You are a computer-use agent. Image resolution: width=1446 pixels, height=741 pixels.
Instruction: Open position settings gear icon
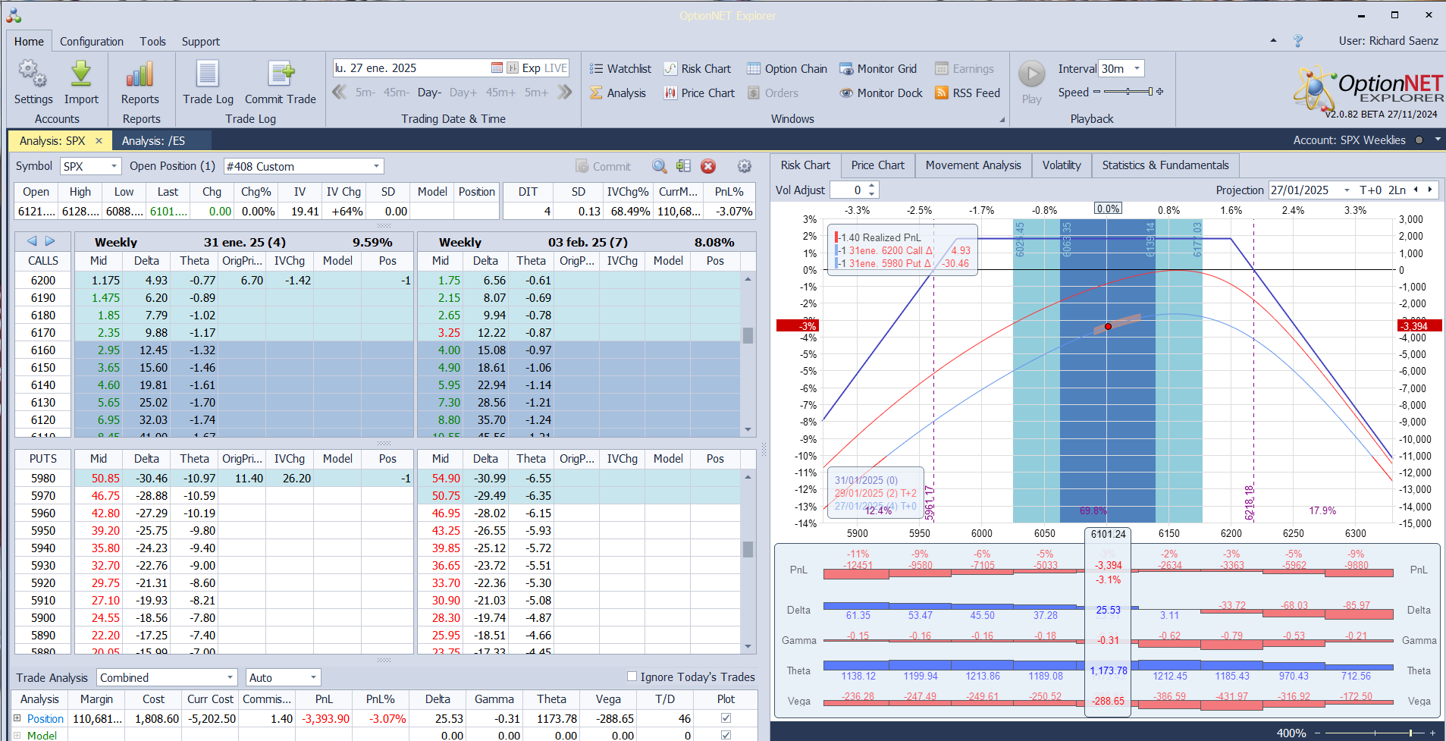(745, 166)
